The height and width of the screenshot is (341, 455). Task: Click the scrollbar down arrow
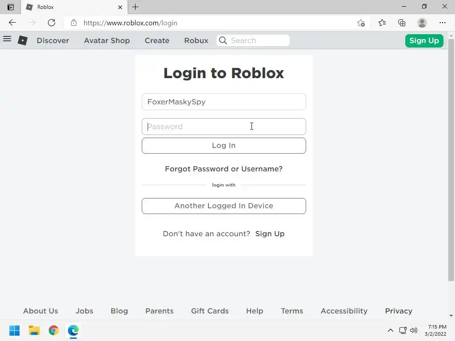point(451,316)
